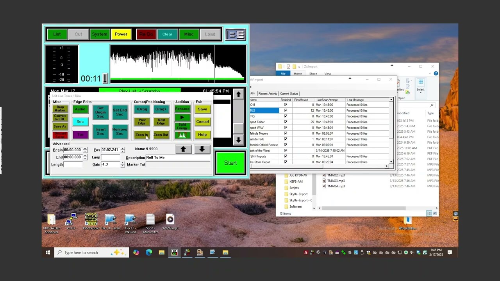The width and height of the screenshot is (500, 281).
Task: Open the PuTTY desktop shortcut
Action: pos(71,222)
